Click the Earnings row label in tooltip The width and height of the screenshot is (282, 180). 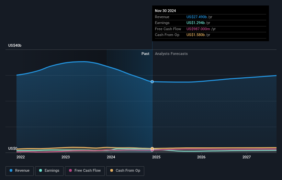162,23
